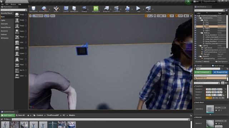Select the Box Trigger actor icon
The height and width of the screenshot is (128, 229).
click(x=17, y=70)
